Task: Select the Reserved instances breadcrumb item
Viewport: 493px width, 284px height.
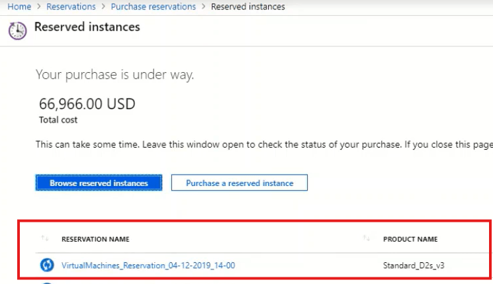Action: 247,7
